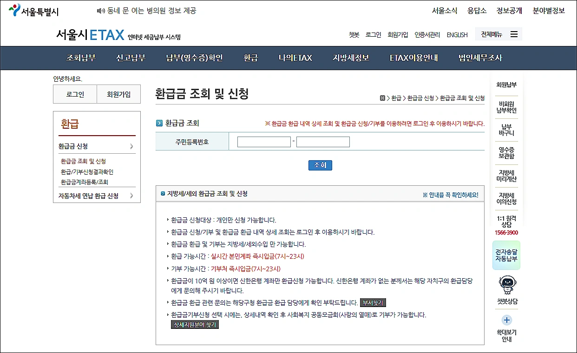This screenshot has height=353, width=577.
Task: Click the 환급금 조회 section arrow icon
Action: [x=159, y=124]
